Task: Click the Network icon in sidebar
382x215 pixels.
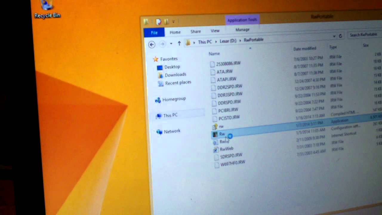Action: (x=159, y=132)
